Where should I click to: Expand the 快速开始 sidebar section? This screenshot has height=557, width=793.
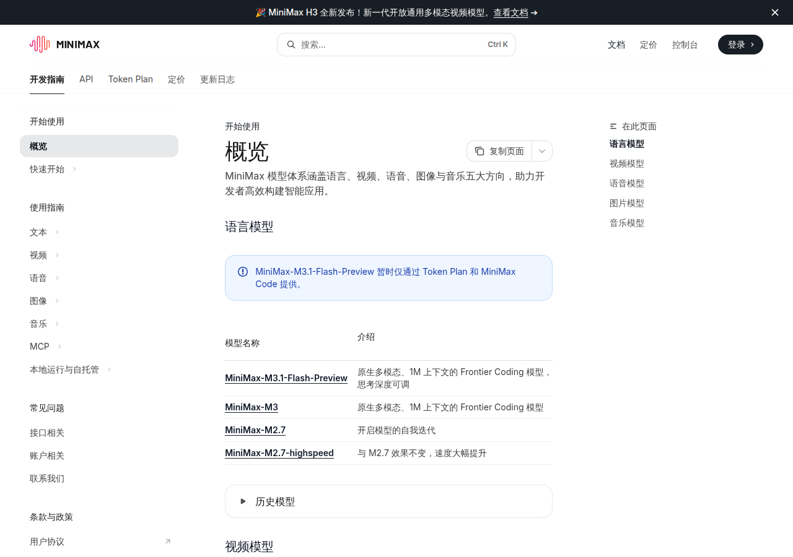point(74,169)
